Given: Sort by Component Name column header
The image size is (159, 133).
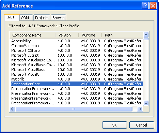Looking at the screenshot, I should 32,35.
